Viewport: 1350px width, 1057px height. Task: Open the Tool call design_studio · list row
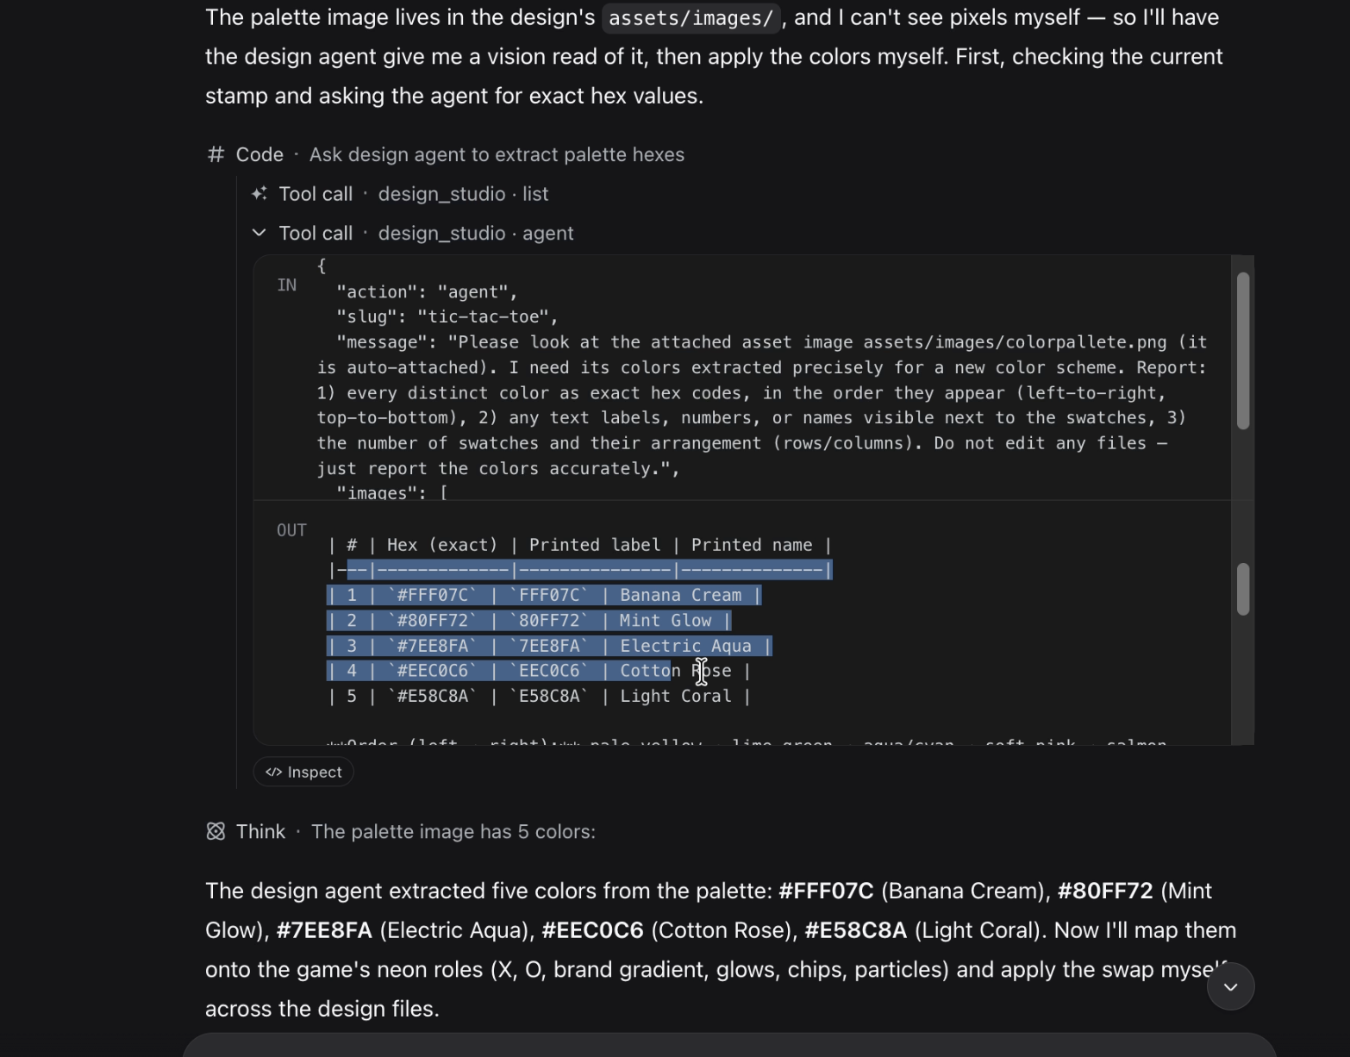(400, 194)
